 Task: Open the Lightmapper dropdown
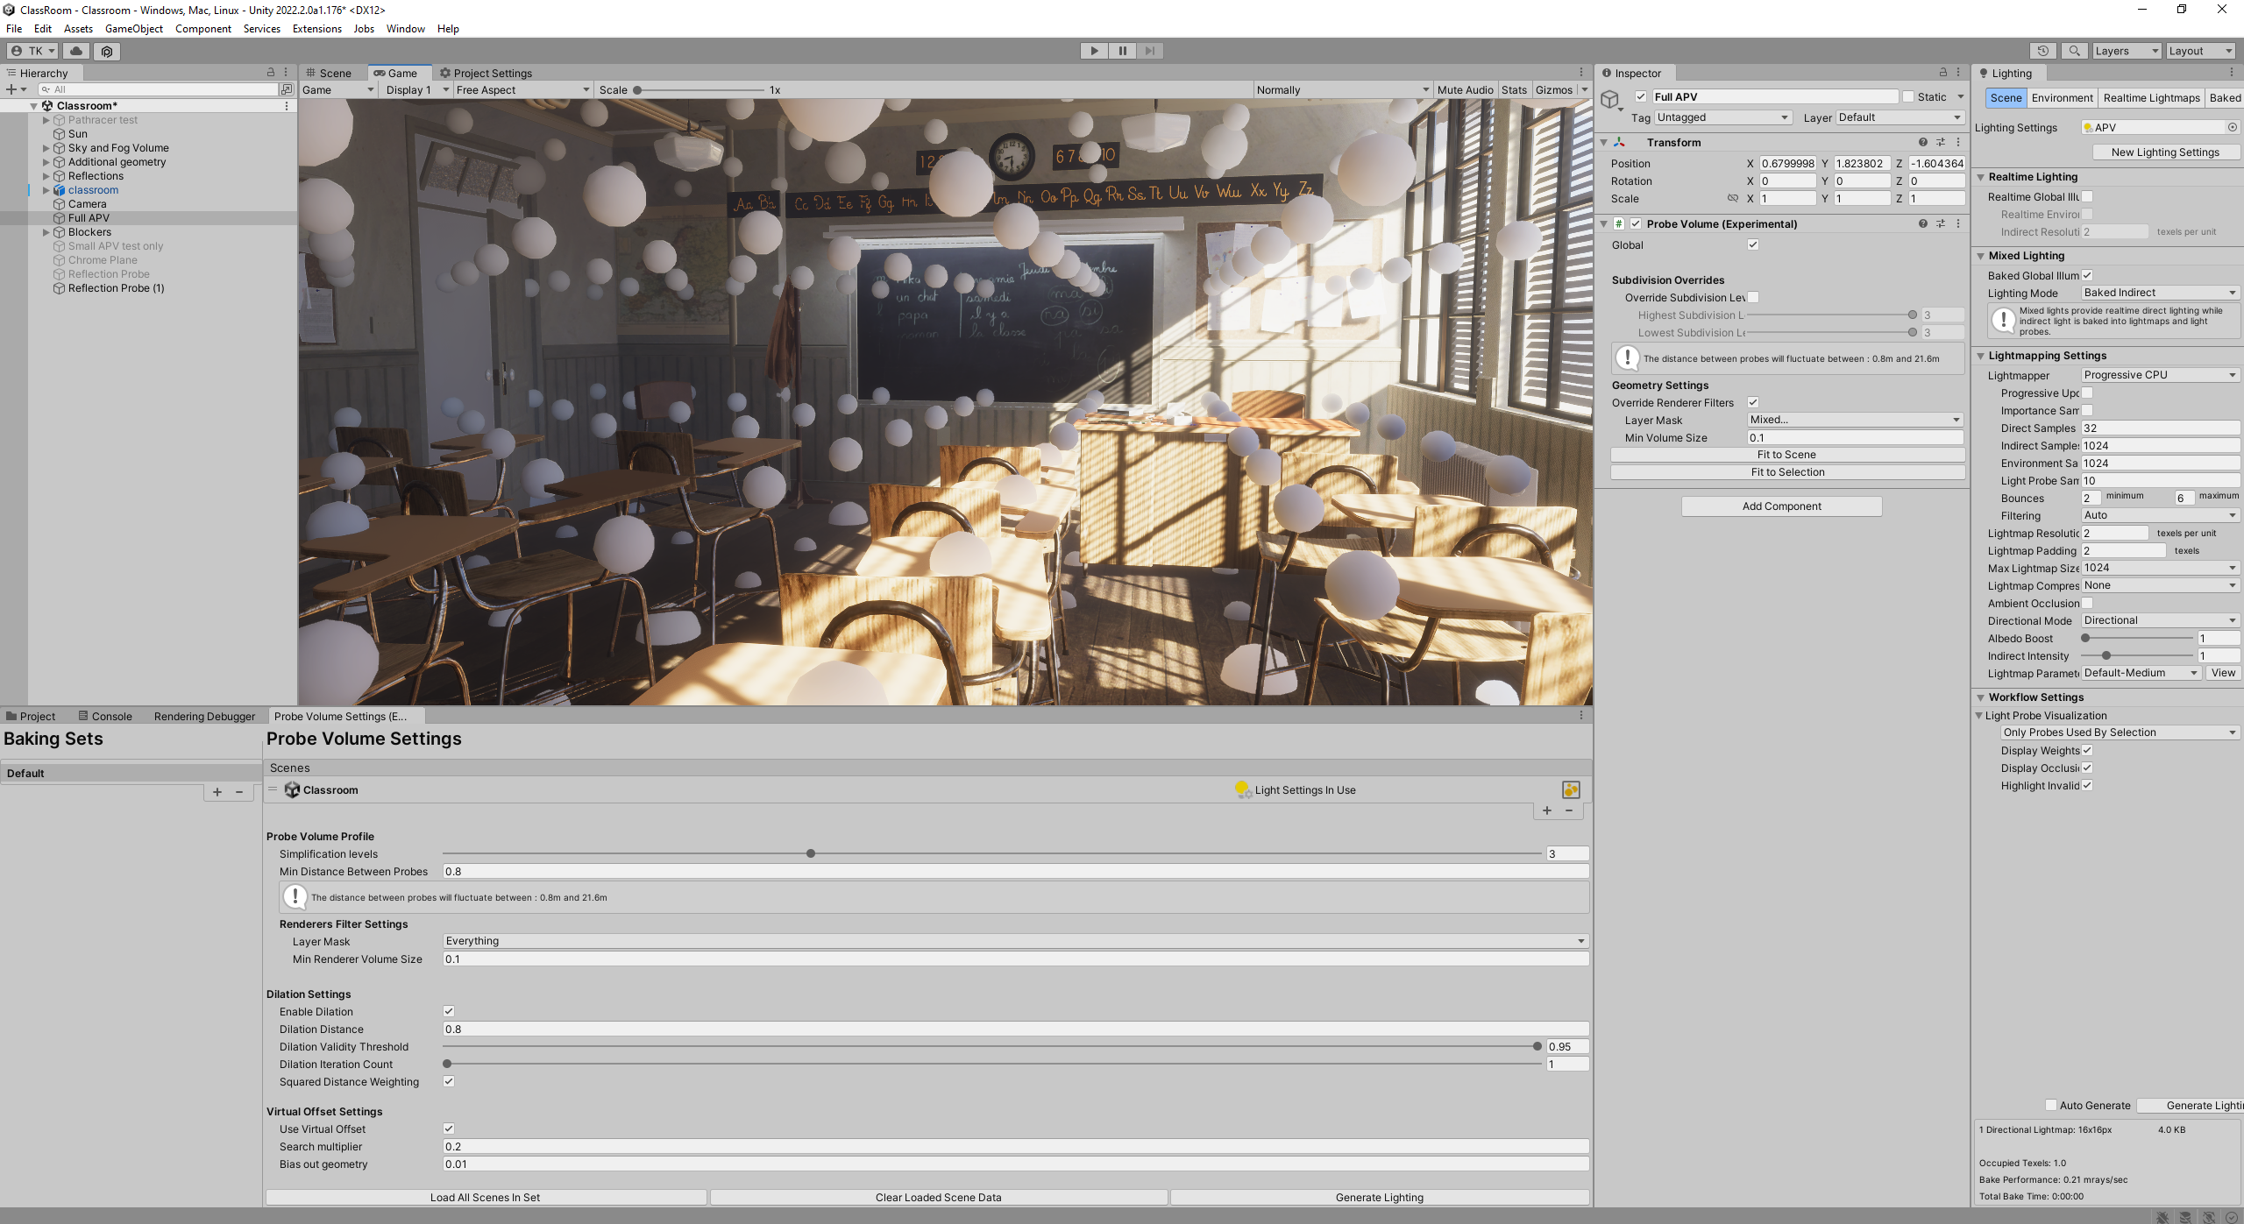point(2160,375)
